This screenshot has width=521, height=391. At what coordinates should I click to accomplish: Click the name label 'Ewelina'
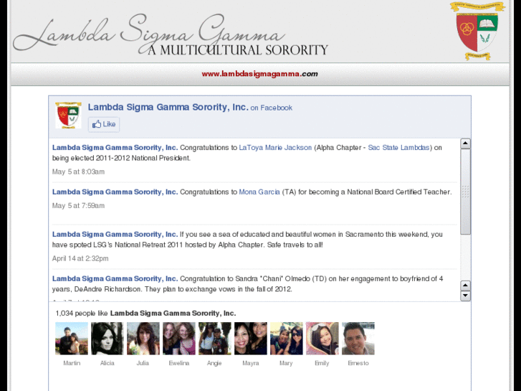pyautogui.click(x=179, y=363)
